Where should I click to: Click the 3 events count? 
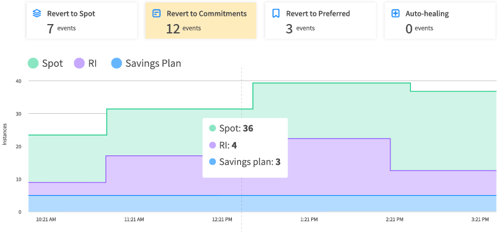pyautogui.click(x=300, y=28)
